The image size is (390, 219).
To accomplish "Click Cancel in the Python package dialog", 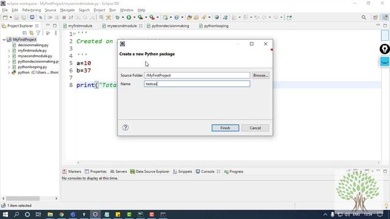I will point(255,128).
